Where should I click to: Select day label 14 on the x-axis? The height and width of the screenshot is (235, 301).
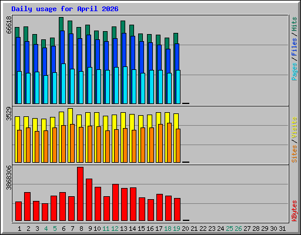(132, 229)
